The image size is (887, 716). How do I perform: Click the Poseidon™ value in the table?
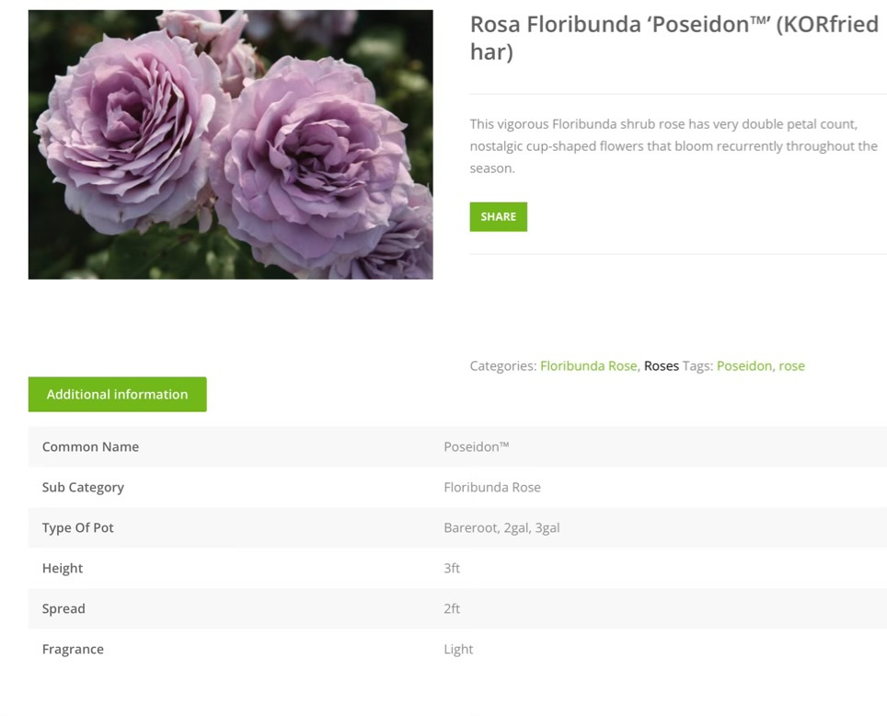coord(476,446)
